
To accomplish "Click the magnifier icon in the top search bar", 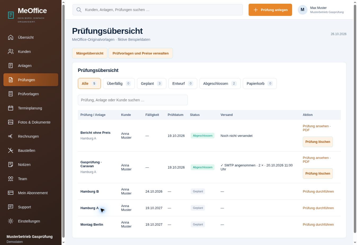I will click(79, 10).
